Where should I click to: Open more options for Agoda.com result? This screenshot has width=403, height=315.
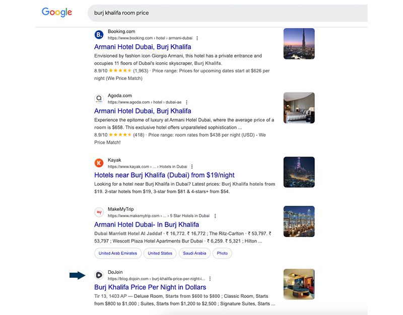point(186,102)
